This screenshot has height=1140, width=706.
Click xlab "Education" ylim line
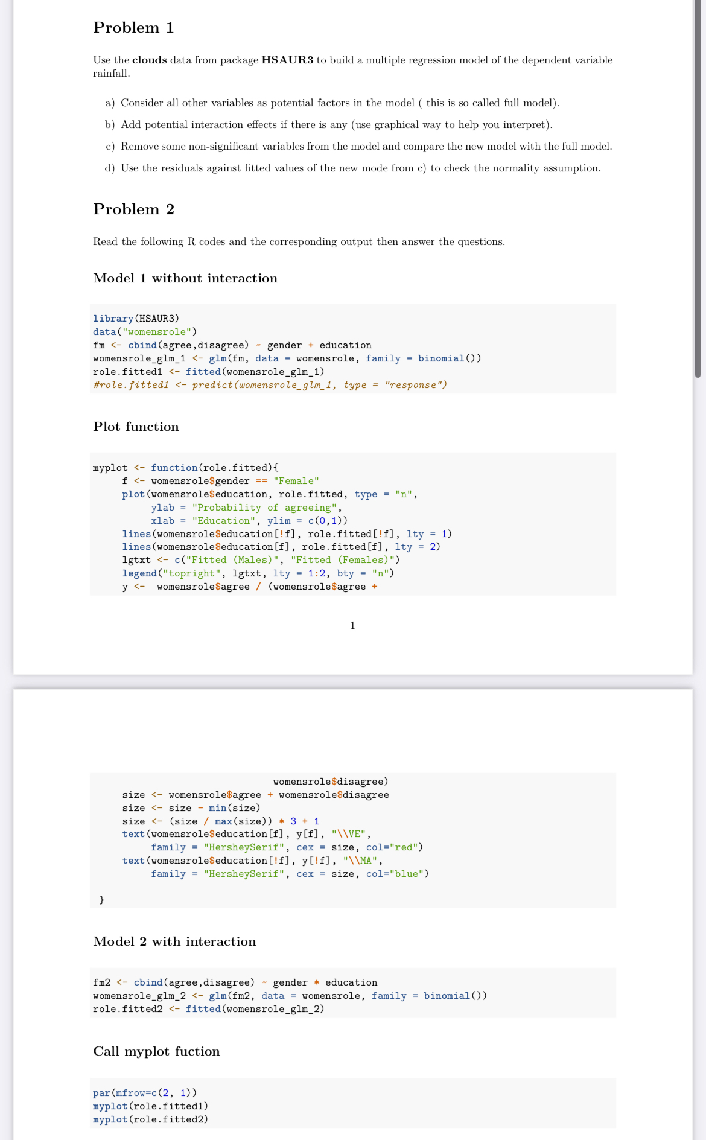pyautogui.click(x=249, y=521)
